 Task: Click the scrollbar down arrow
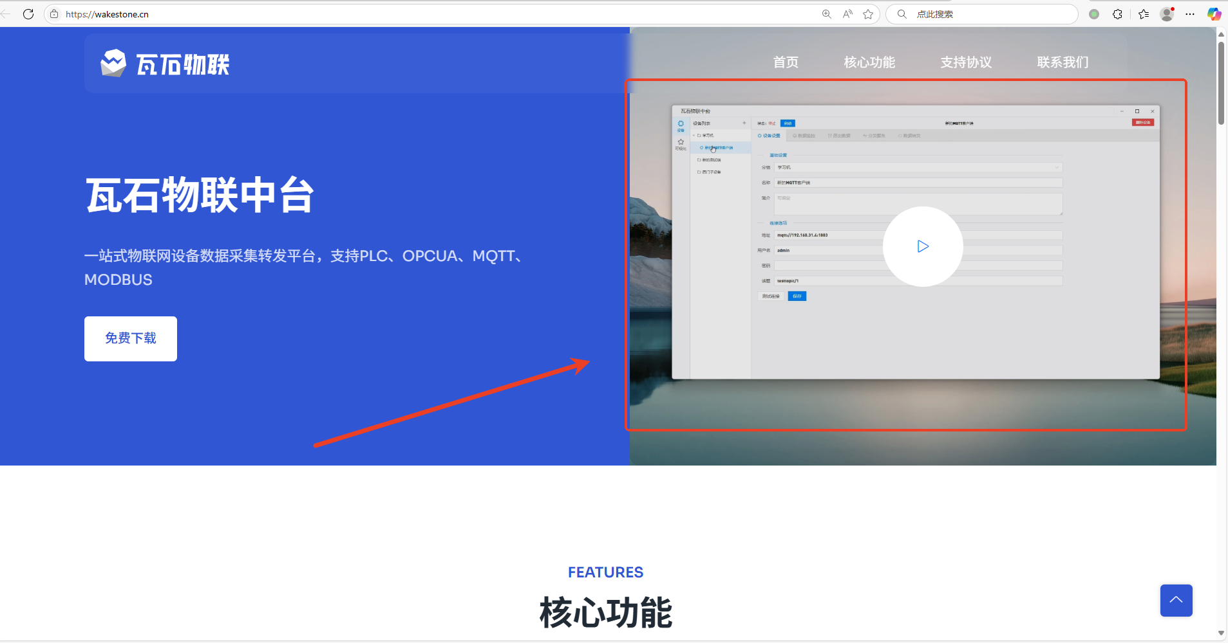(x=1221, y=633)
